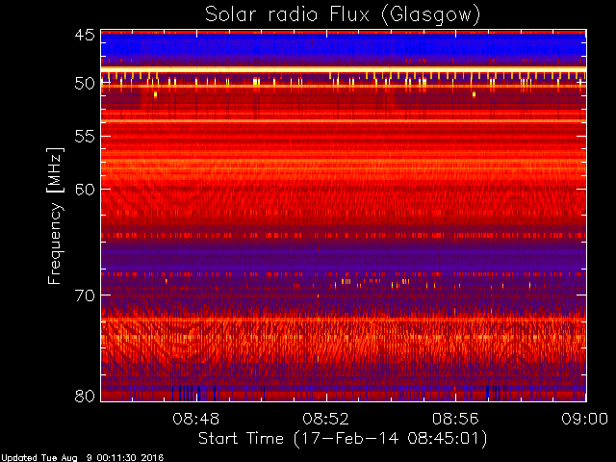Click the '08:56' time tick label
Image resolution: width=616 pixels, height=462 pixels.
coord(455,419)
